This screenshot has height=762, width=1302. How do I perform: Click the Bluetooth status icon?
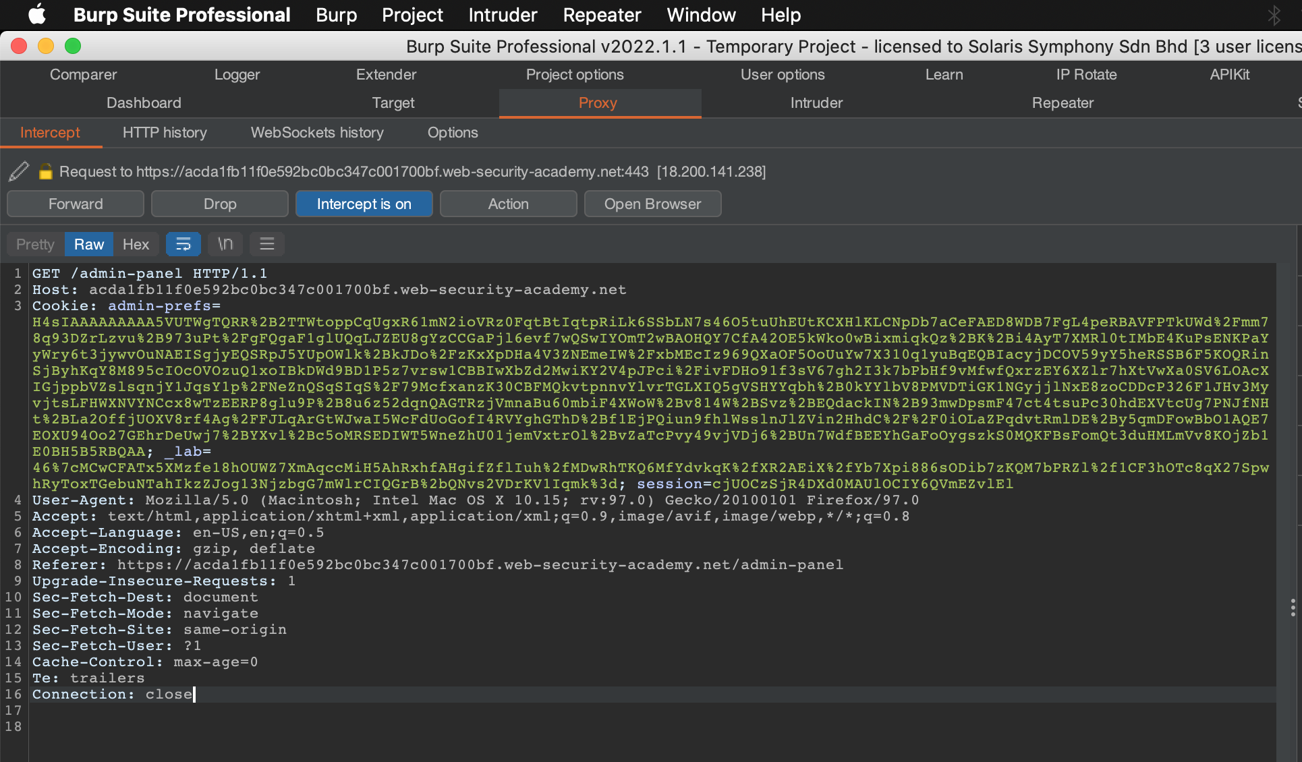[x=1274, y=15]
